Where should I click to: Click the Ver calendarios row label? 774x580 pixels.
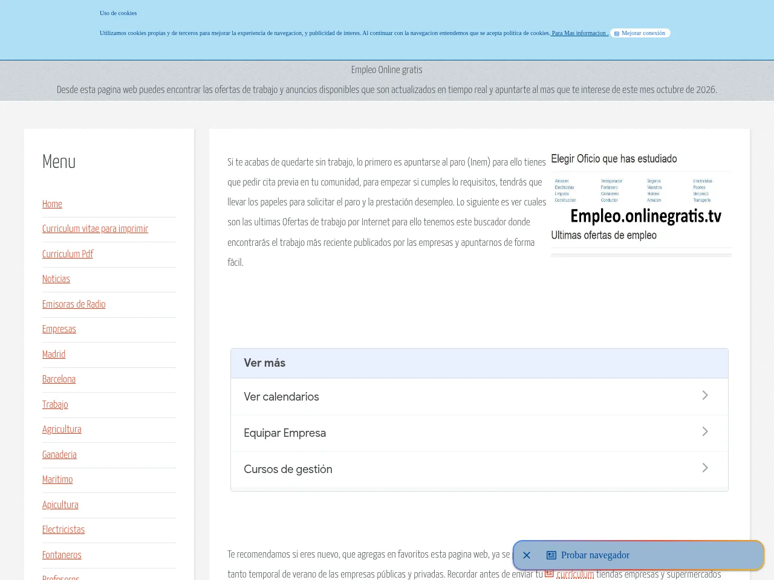[281, 397]
